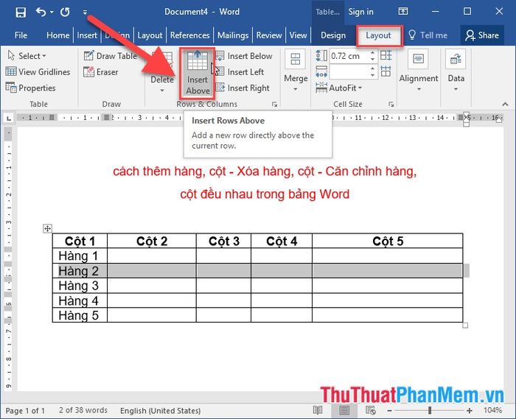
Task: Switch to Read Mode view
Action: tap(318, 410)
